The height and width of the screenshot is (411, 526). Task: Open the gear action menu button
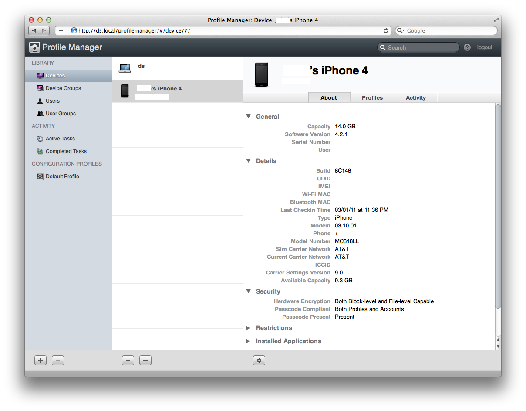click(259, 361)
